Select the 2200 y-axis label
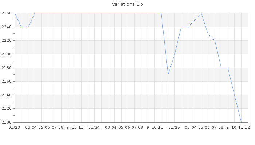This screenshot has width=255, height=145. [x=6, y=54]
